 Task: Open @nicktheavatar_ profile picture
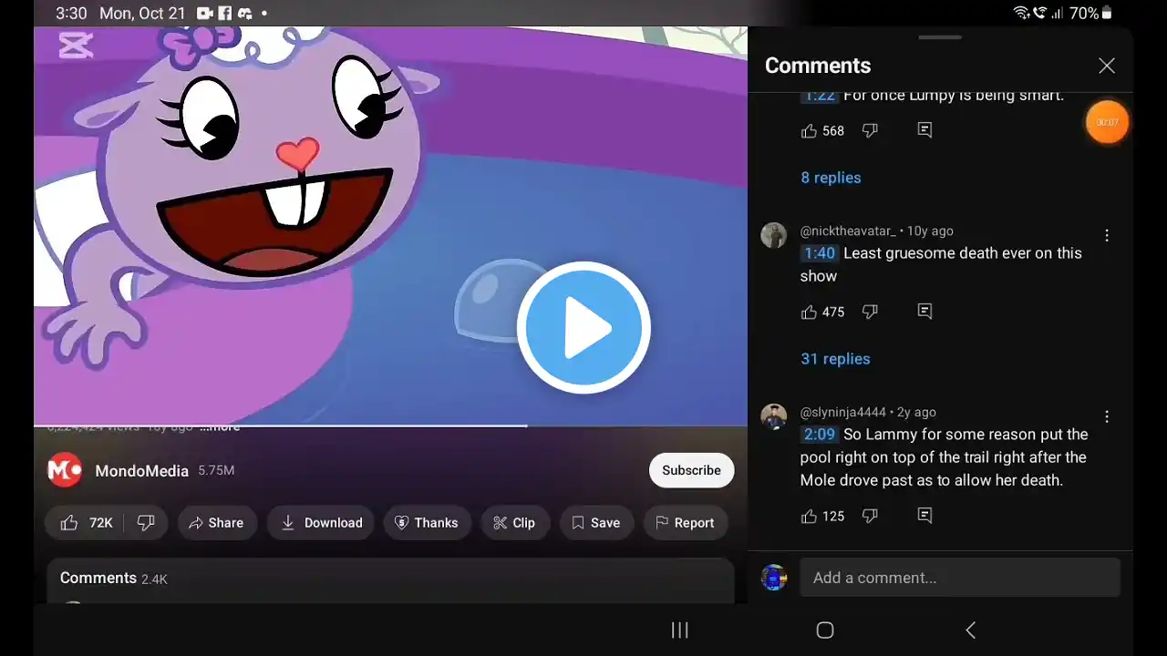(773, 235)
